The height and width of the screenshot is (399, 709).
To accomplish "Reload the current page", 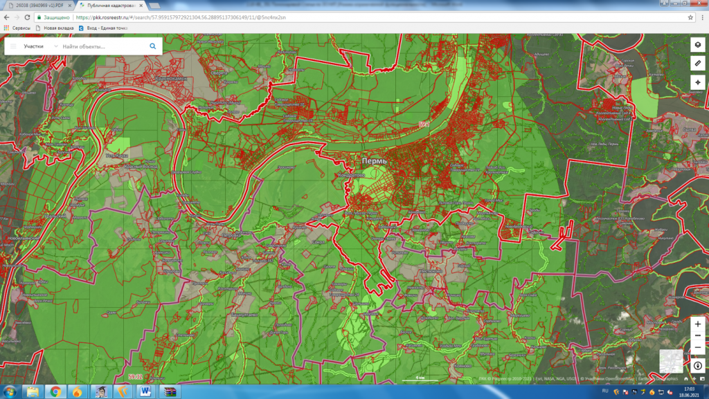I will pos(27,17).
